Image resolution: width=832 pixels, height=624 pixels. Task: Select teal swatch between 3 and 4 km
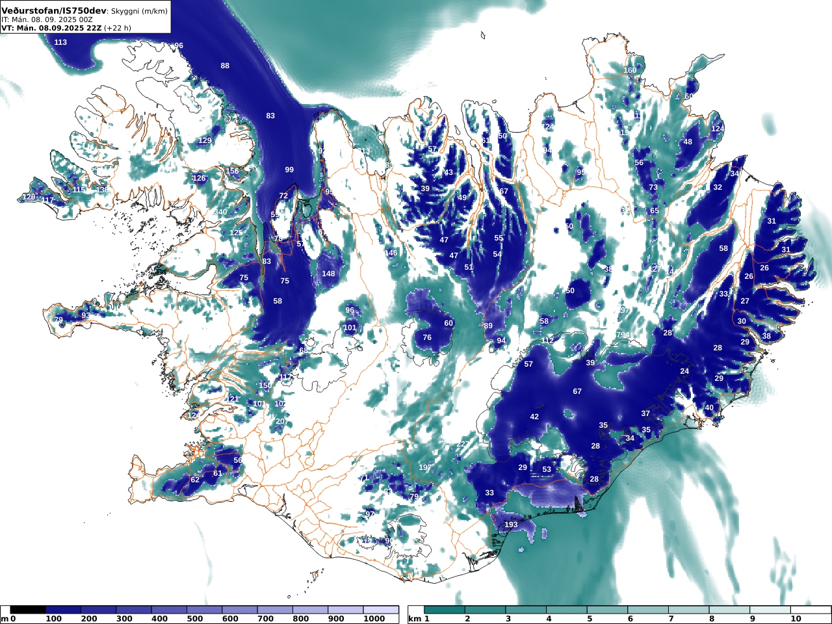pos(526,610)
